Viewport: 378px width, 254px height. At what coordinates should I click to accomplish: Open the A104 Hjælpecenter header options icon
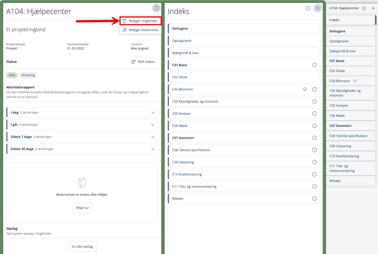click(x=156, y=8)
